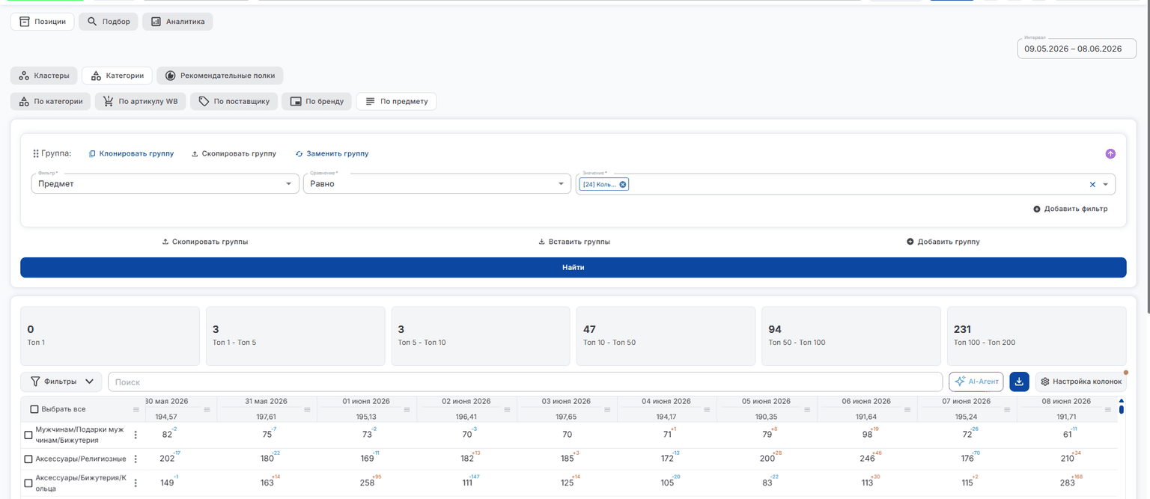The width and height of the screenshot is (1150, 499).
Task: Clear the Значение field with the x icon
Action: pos(1092,184)
